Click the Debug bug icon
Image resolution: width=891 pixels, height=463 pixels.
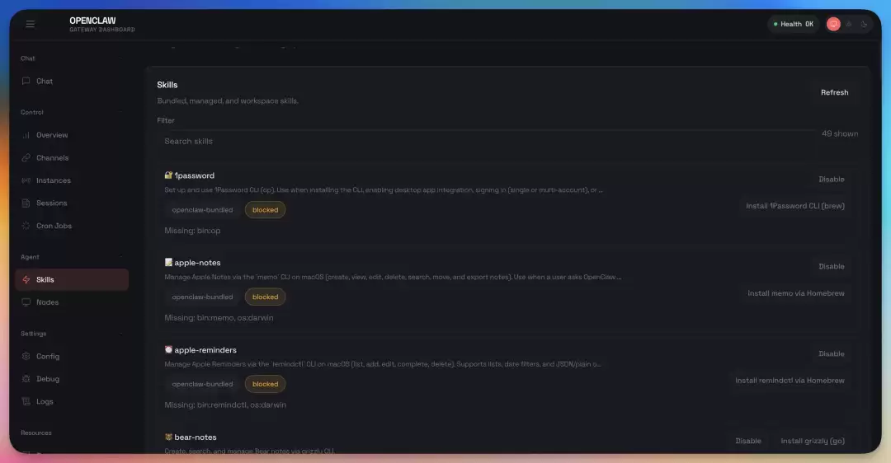tap(26, 379)
